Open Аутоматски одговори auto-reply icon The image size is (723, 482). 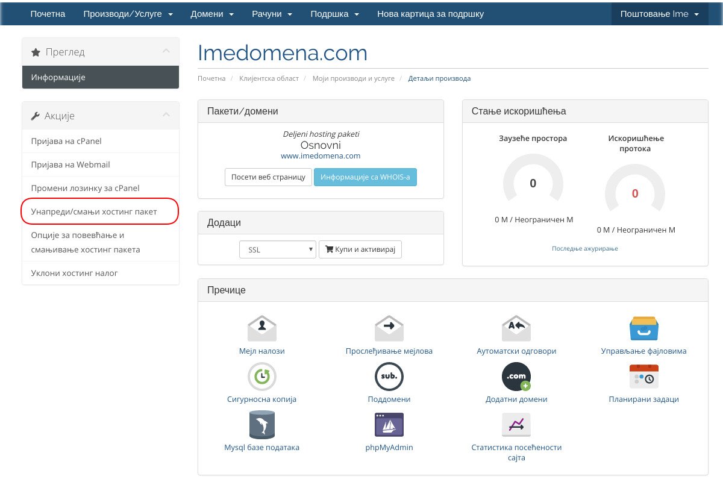coord(516,328)
